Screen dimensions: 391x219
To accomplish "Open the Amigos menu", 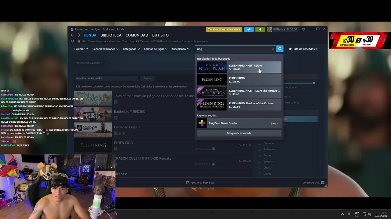I will [x=95, y=30].
